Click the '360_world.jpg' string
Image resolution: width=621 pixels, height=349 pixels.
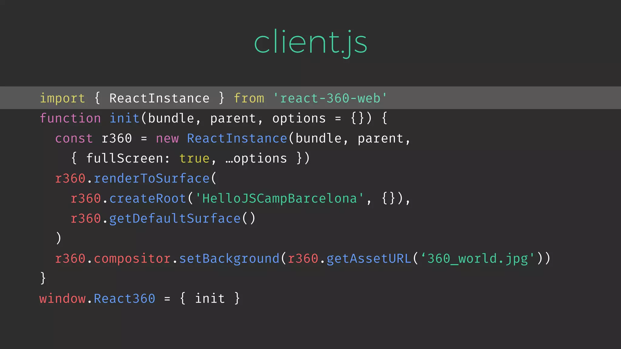478,259
